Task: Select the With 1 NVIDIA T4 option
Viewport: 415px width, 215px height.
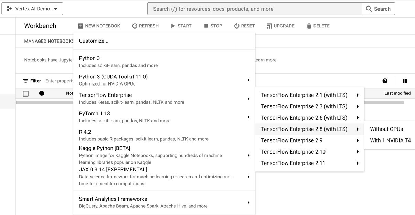Action: [390, 140]
